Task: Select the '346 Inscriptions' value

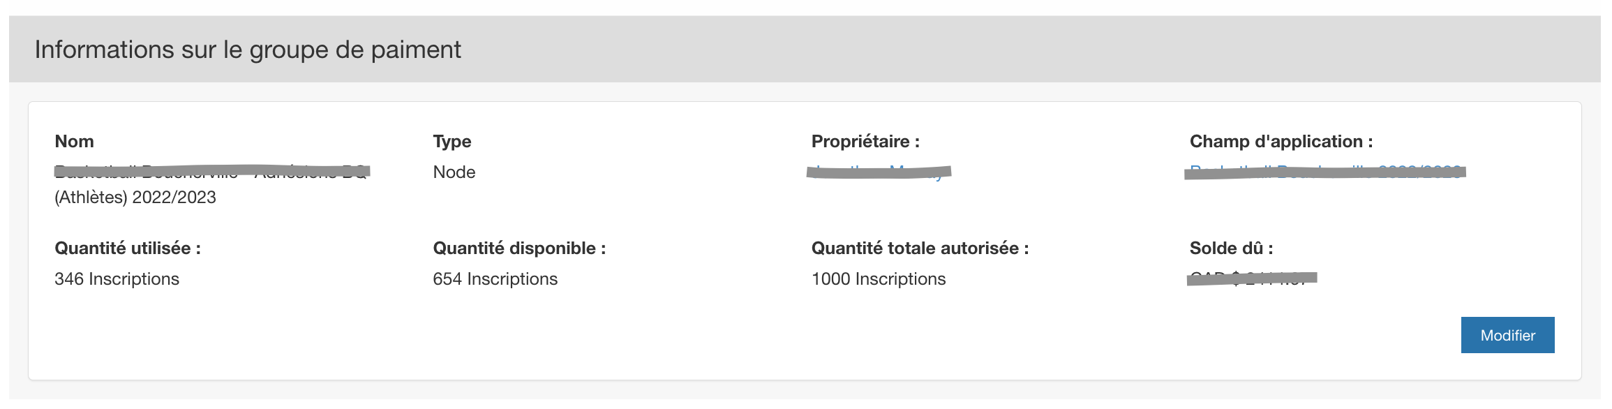Action: coord(117,279)
